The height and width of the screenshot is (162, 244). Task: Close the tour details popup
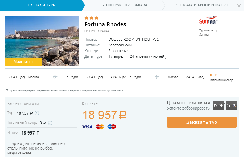(x=239, y=6)
